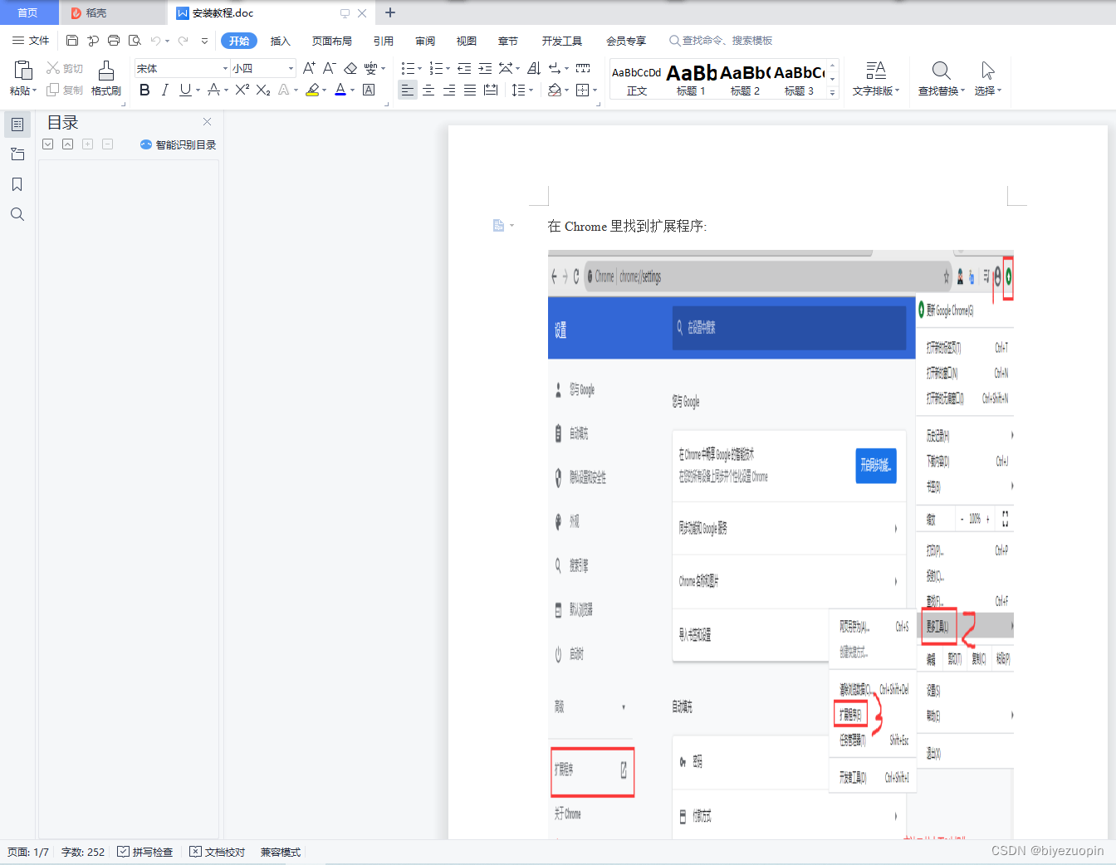Set paragraph alignment to left

pyautogui.click(x=407, y=90)
